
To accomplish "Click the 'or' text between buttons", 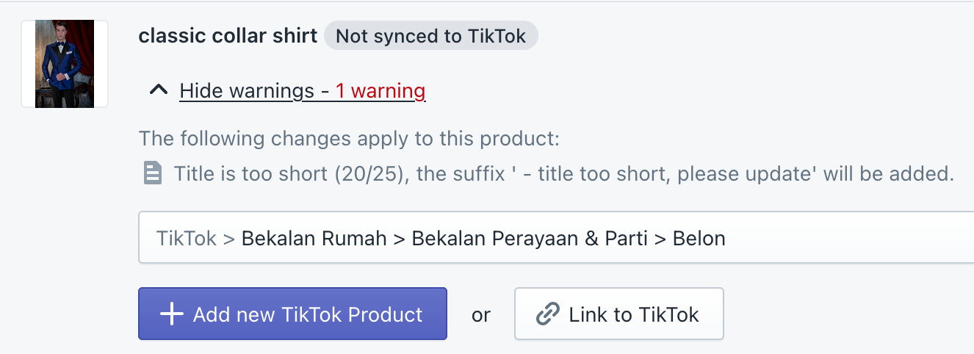I will (481, 315).
